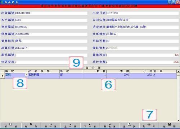Screen dimensions: 180x129
Task: Click the grid scrollbar up arrow
Action: pos(178,71)
